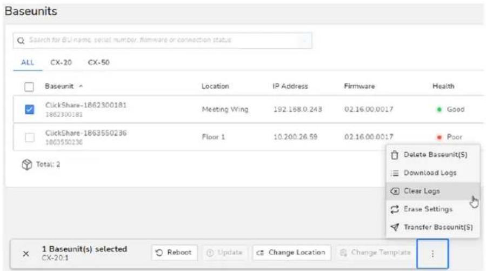Click the firmware value in the Floor 1 row
486x271 pixels.
coord(369,137)
